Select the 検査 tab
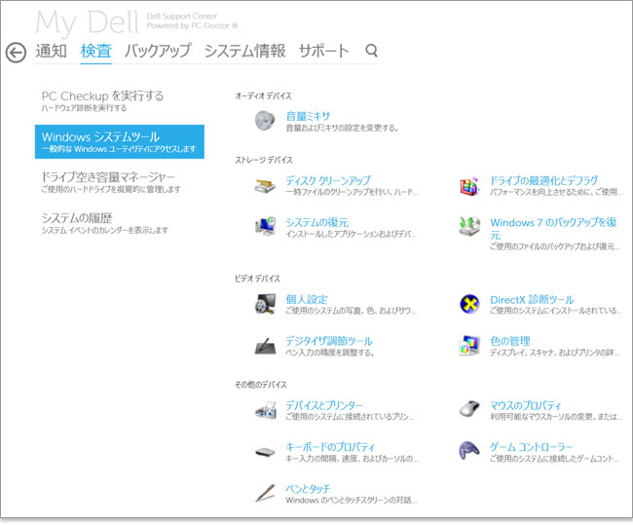 pyautogui.click(x=96, y=51)
